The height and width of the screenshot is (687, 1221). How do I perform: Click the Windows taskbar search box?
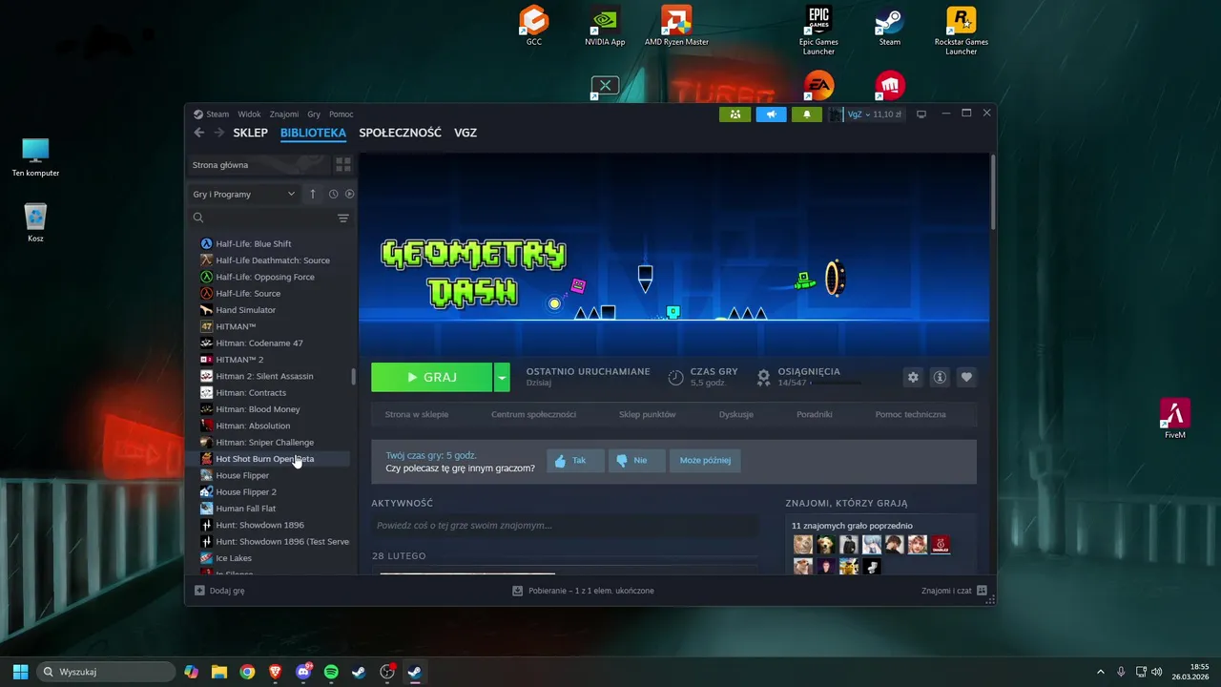coord(104,672)
